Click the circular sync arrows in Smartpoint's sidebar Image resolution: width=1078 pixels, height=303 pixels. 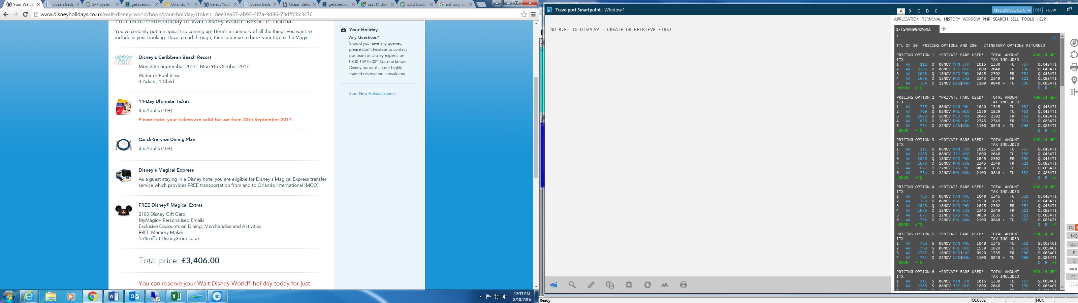(1074, 55)
